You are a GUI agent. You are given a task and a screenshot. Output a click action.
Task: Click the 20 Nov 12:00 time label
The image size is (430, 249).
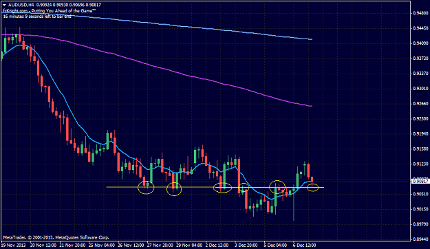(43, 245)
